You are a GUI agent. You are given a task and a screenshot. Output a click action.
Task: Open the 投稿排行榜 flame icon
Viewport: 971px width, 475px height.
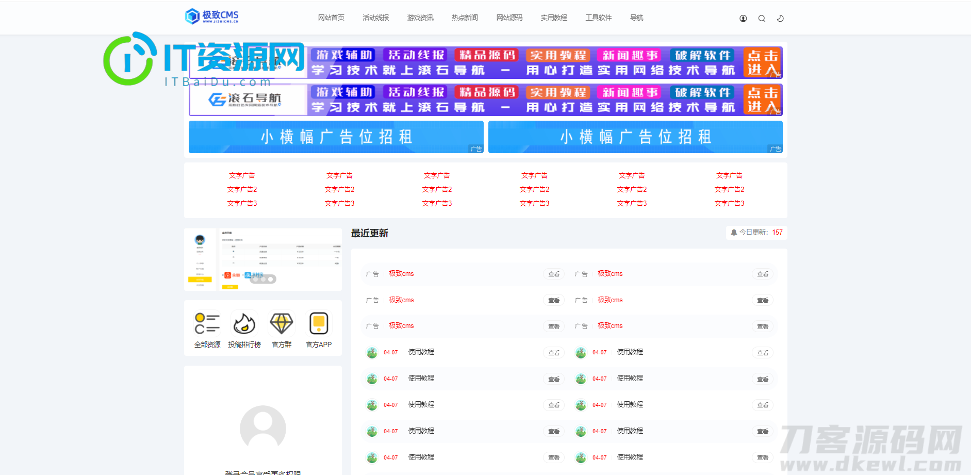244,323
